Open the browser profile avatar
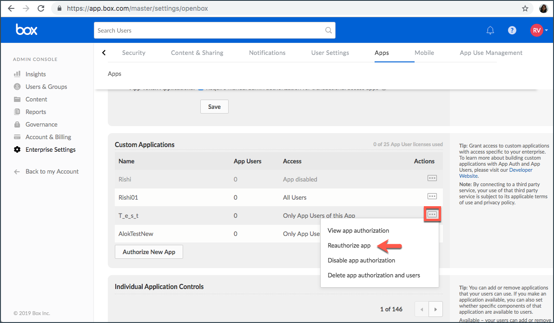554x323 pixels. pyautogui.click(x=543, y=8)
